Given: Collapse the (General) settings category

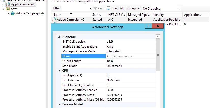Looking at the screenshot, I should [x=59, y=37].
